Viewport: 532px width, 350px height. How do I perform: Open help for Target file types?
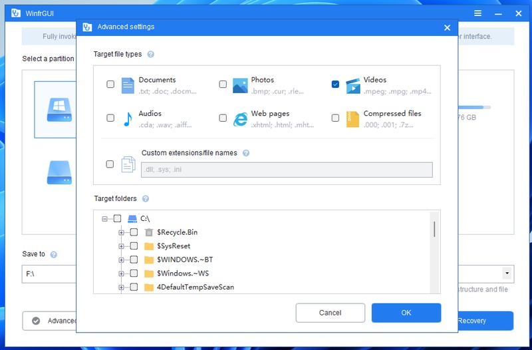(x=151, y=55)
